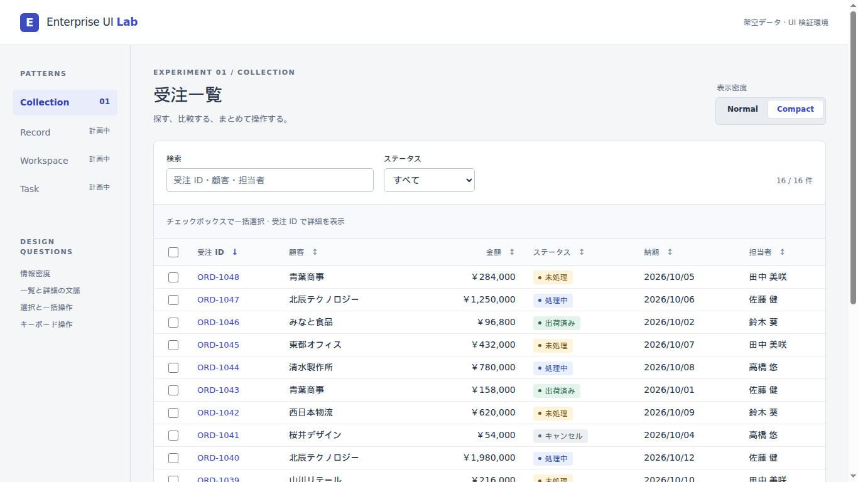This screenshot has height=482, width=858.
Task: Check the box for ORD-1047
Action: point(173,300)
